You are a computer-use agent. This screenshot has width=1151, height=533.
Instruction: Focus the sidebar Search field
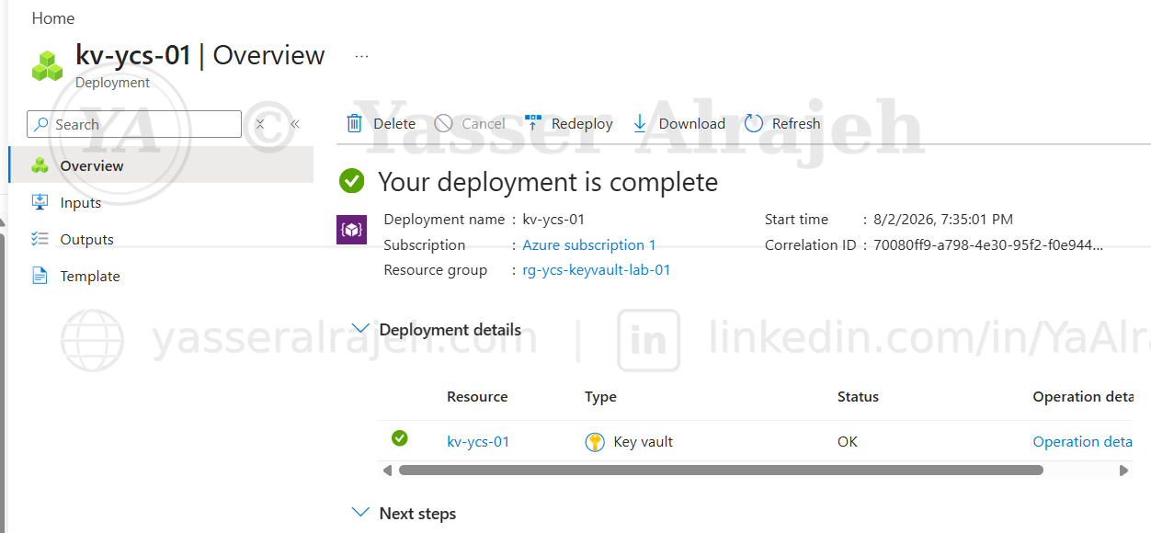pos(134,124)
